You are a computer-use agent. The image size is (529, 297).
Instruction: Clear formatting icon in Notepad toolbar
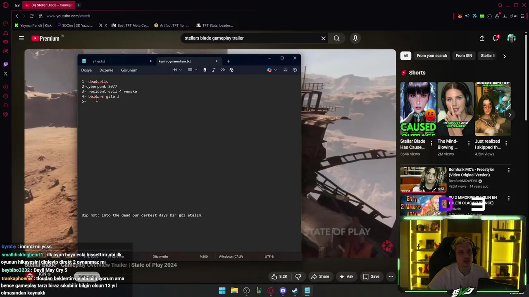[231, 70]
